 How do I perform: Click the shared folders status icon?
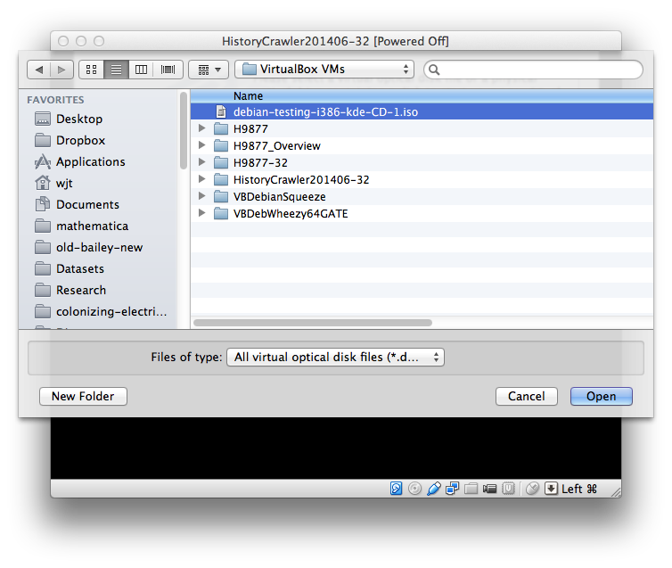tap(471, 489)
